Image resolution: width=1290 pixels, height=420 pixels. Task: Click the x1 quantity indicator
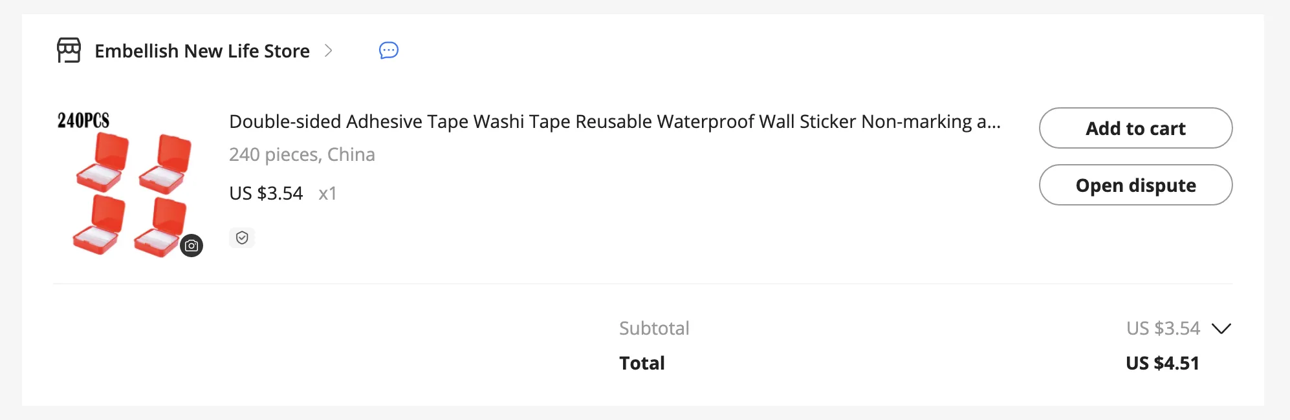point(327,193)
